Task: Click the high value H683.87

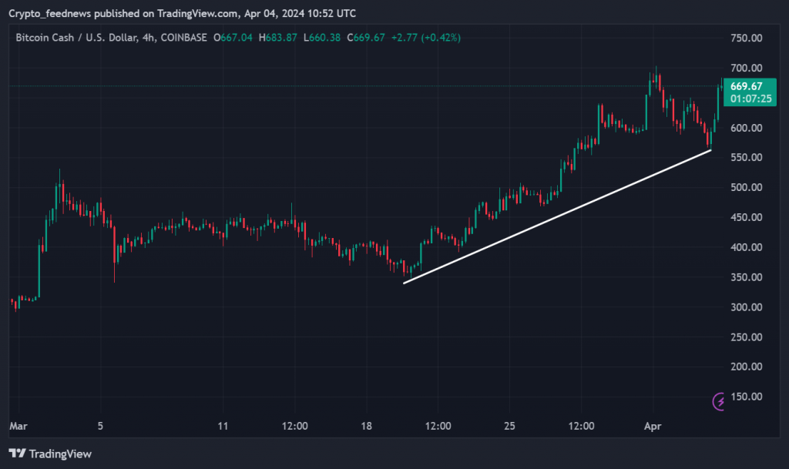Action: [x=280, y=38]
